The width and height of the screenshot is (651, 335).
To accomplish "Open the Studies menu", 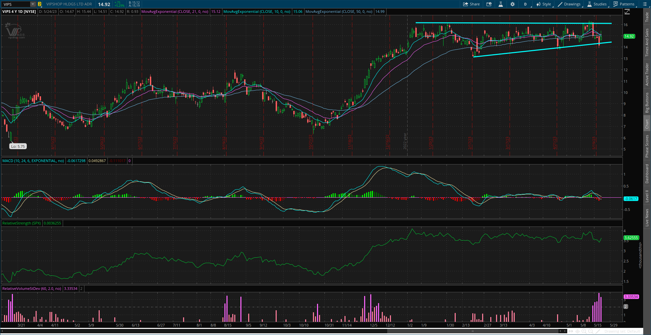I will 597,4.
